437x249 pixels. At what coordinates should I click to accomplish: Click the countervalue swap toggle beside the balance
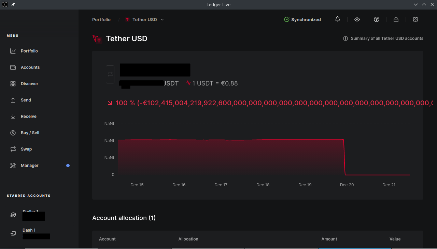click(x=110, y=74)
